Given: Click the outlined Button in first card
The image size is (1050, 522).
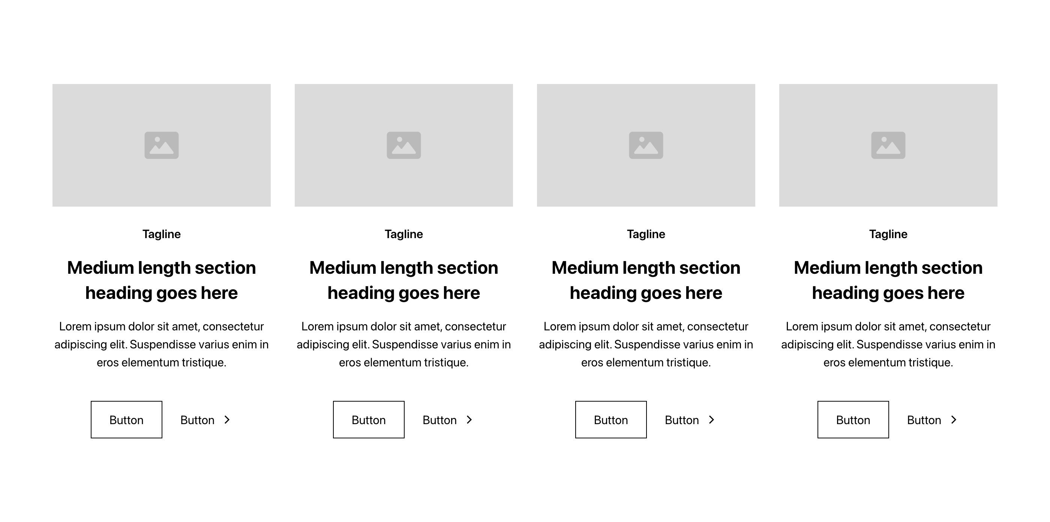Looking at the screenshot, I should (126, 420).
